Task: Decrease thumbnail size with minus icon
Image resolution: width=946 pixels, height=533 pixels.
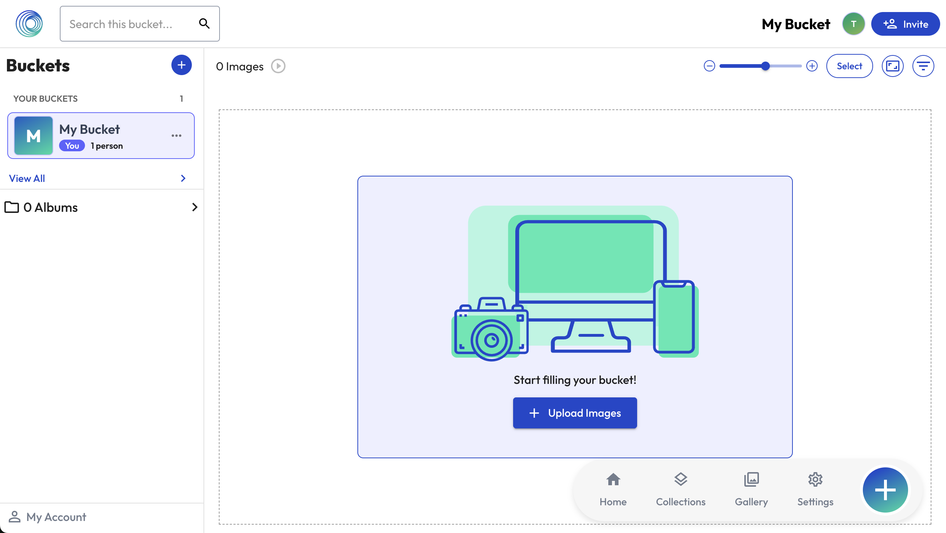Action: click(x=709, y=66)
